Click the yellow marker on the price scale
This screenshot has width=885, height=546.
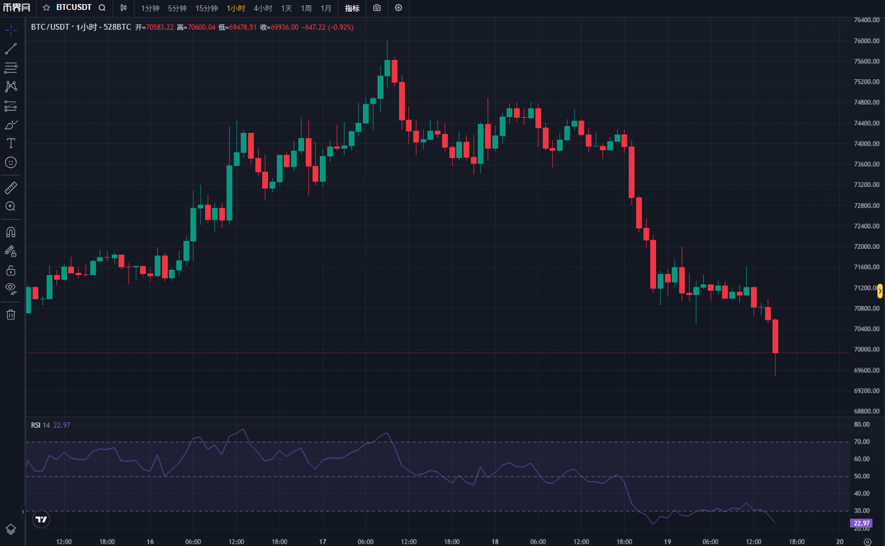point(880,291)
